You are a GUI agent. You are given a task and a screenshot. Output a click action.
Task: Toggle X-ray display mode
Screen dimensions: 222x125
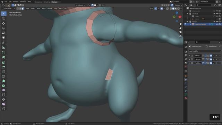tap(168, 9)
